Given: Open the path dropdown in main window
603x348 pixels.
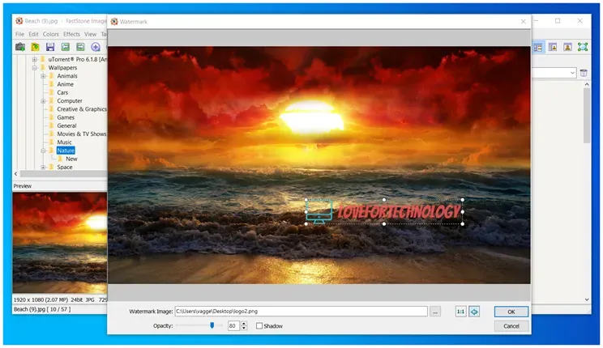Looking at the screenshot, I should tap(572, 73).
